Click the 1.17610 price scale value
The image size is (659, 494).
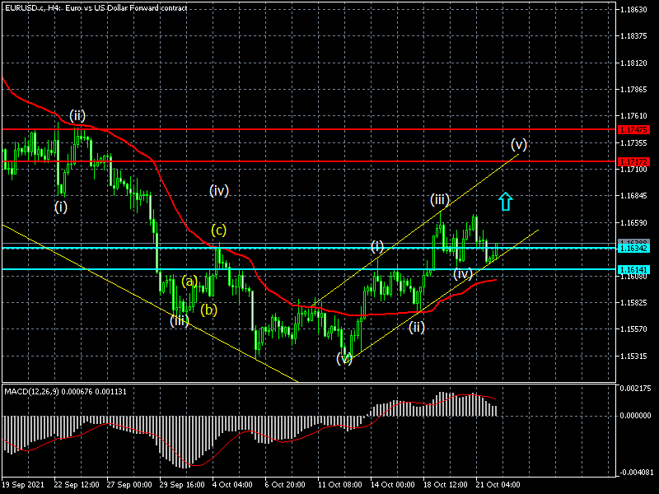633,116
